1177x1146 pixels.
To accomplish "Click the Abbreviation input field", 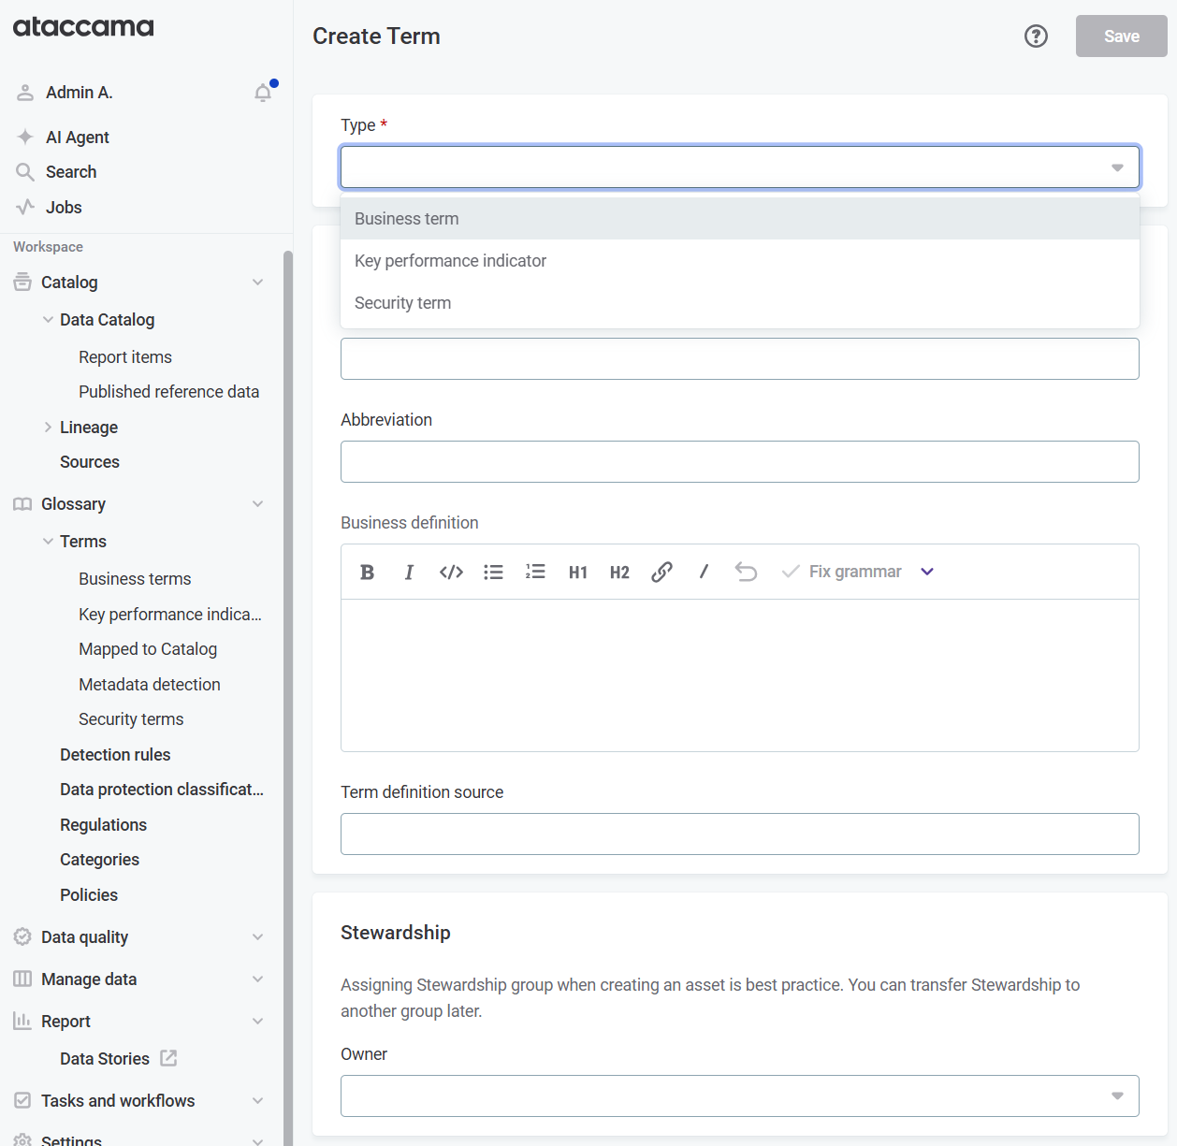I will pos(739,461).
